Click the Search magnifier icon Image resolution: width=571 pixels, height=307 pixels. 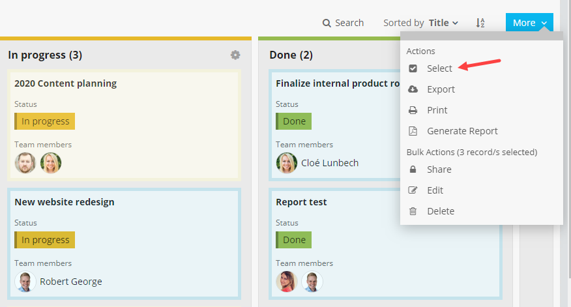point(327,23)
